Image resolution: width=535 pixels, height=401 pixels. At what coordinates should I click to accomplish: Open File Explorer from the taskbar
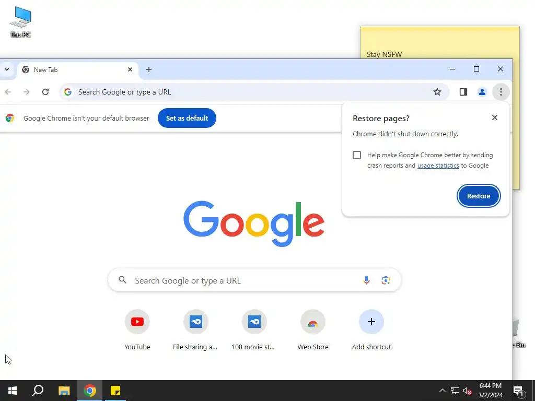(64, 391)
